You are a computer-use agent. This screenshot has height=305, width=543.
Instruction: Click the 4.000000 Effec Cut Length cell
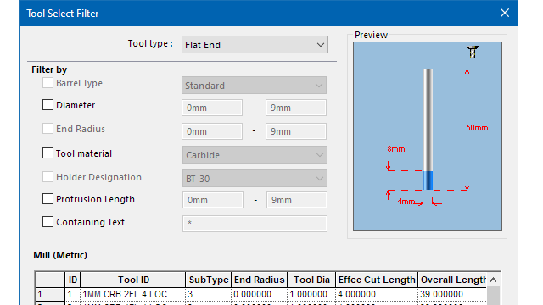pos(377,294)
